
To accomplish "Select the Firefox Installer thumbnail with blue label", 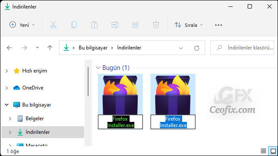I will click(x=173, y=94).
